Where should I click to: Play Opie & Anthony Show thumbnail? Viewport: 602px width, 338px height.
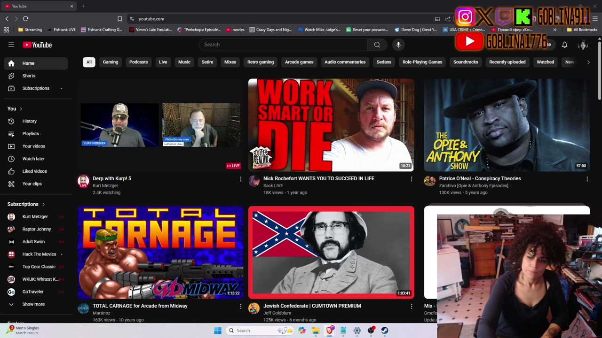click(x=507, y=125)
